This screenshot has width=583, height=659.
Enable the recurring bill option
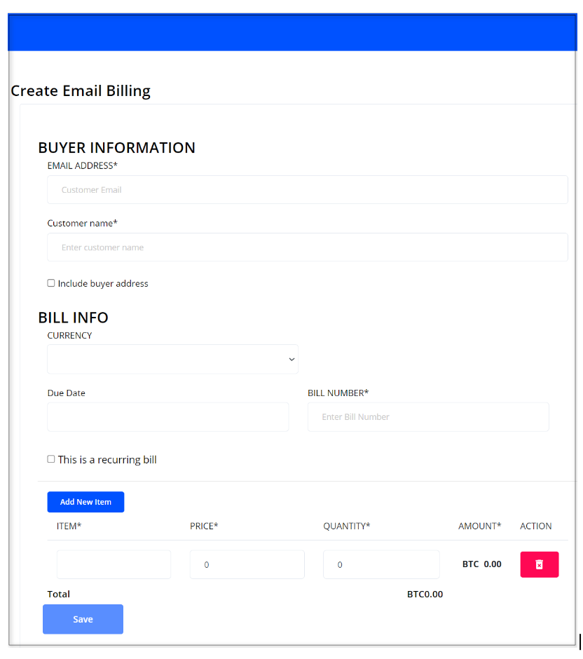click(51, 458)
